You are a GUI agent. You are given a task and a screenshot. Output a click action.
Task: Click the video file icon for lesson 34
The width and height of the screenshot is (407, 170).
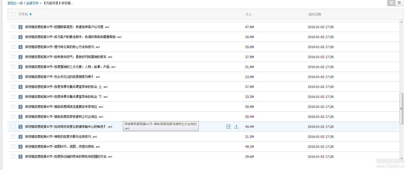[20, 47]
